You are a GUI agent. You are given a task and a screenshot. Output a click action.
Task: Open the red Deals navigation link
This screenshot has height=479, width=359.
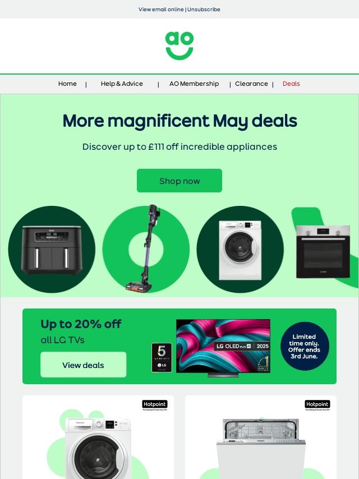(x=291, y=84)
